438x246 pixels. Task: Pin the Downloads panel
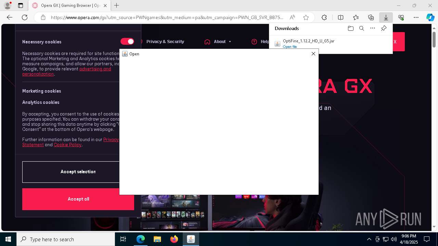[x=384, y=28]
